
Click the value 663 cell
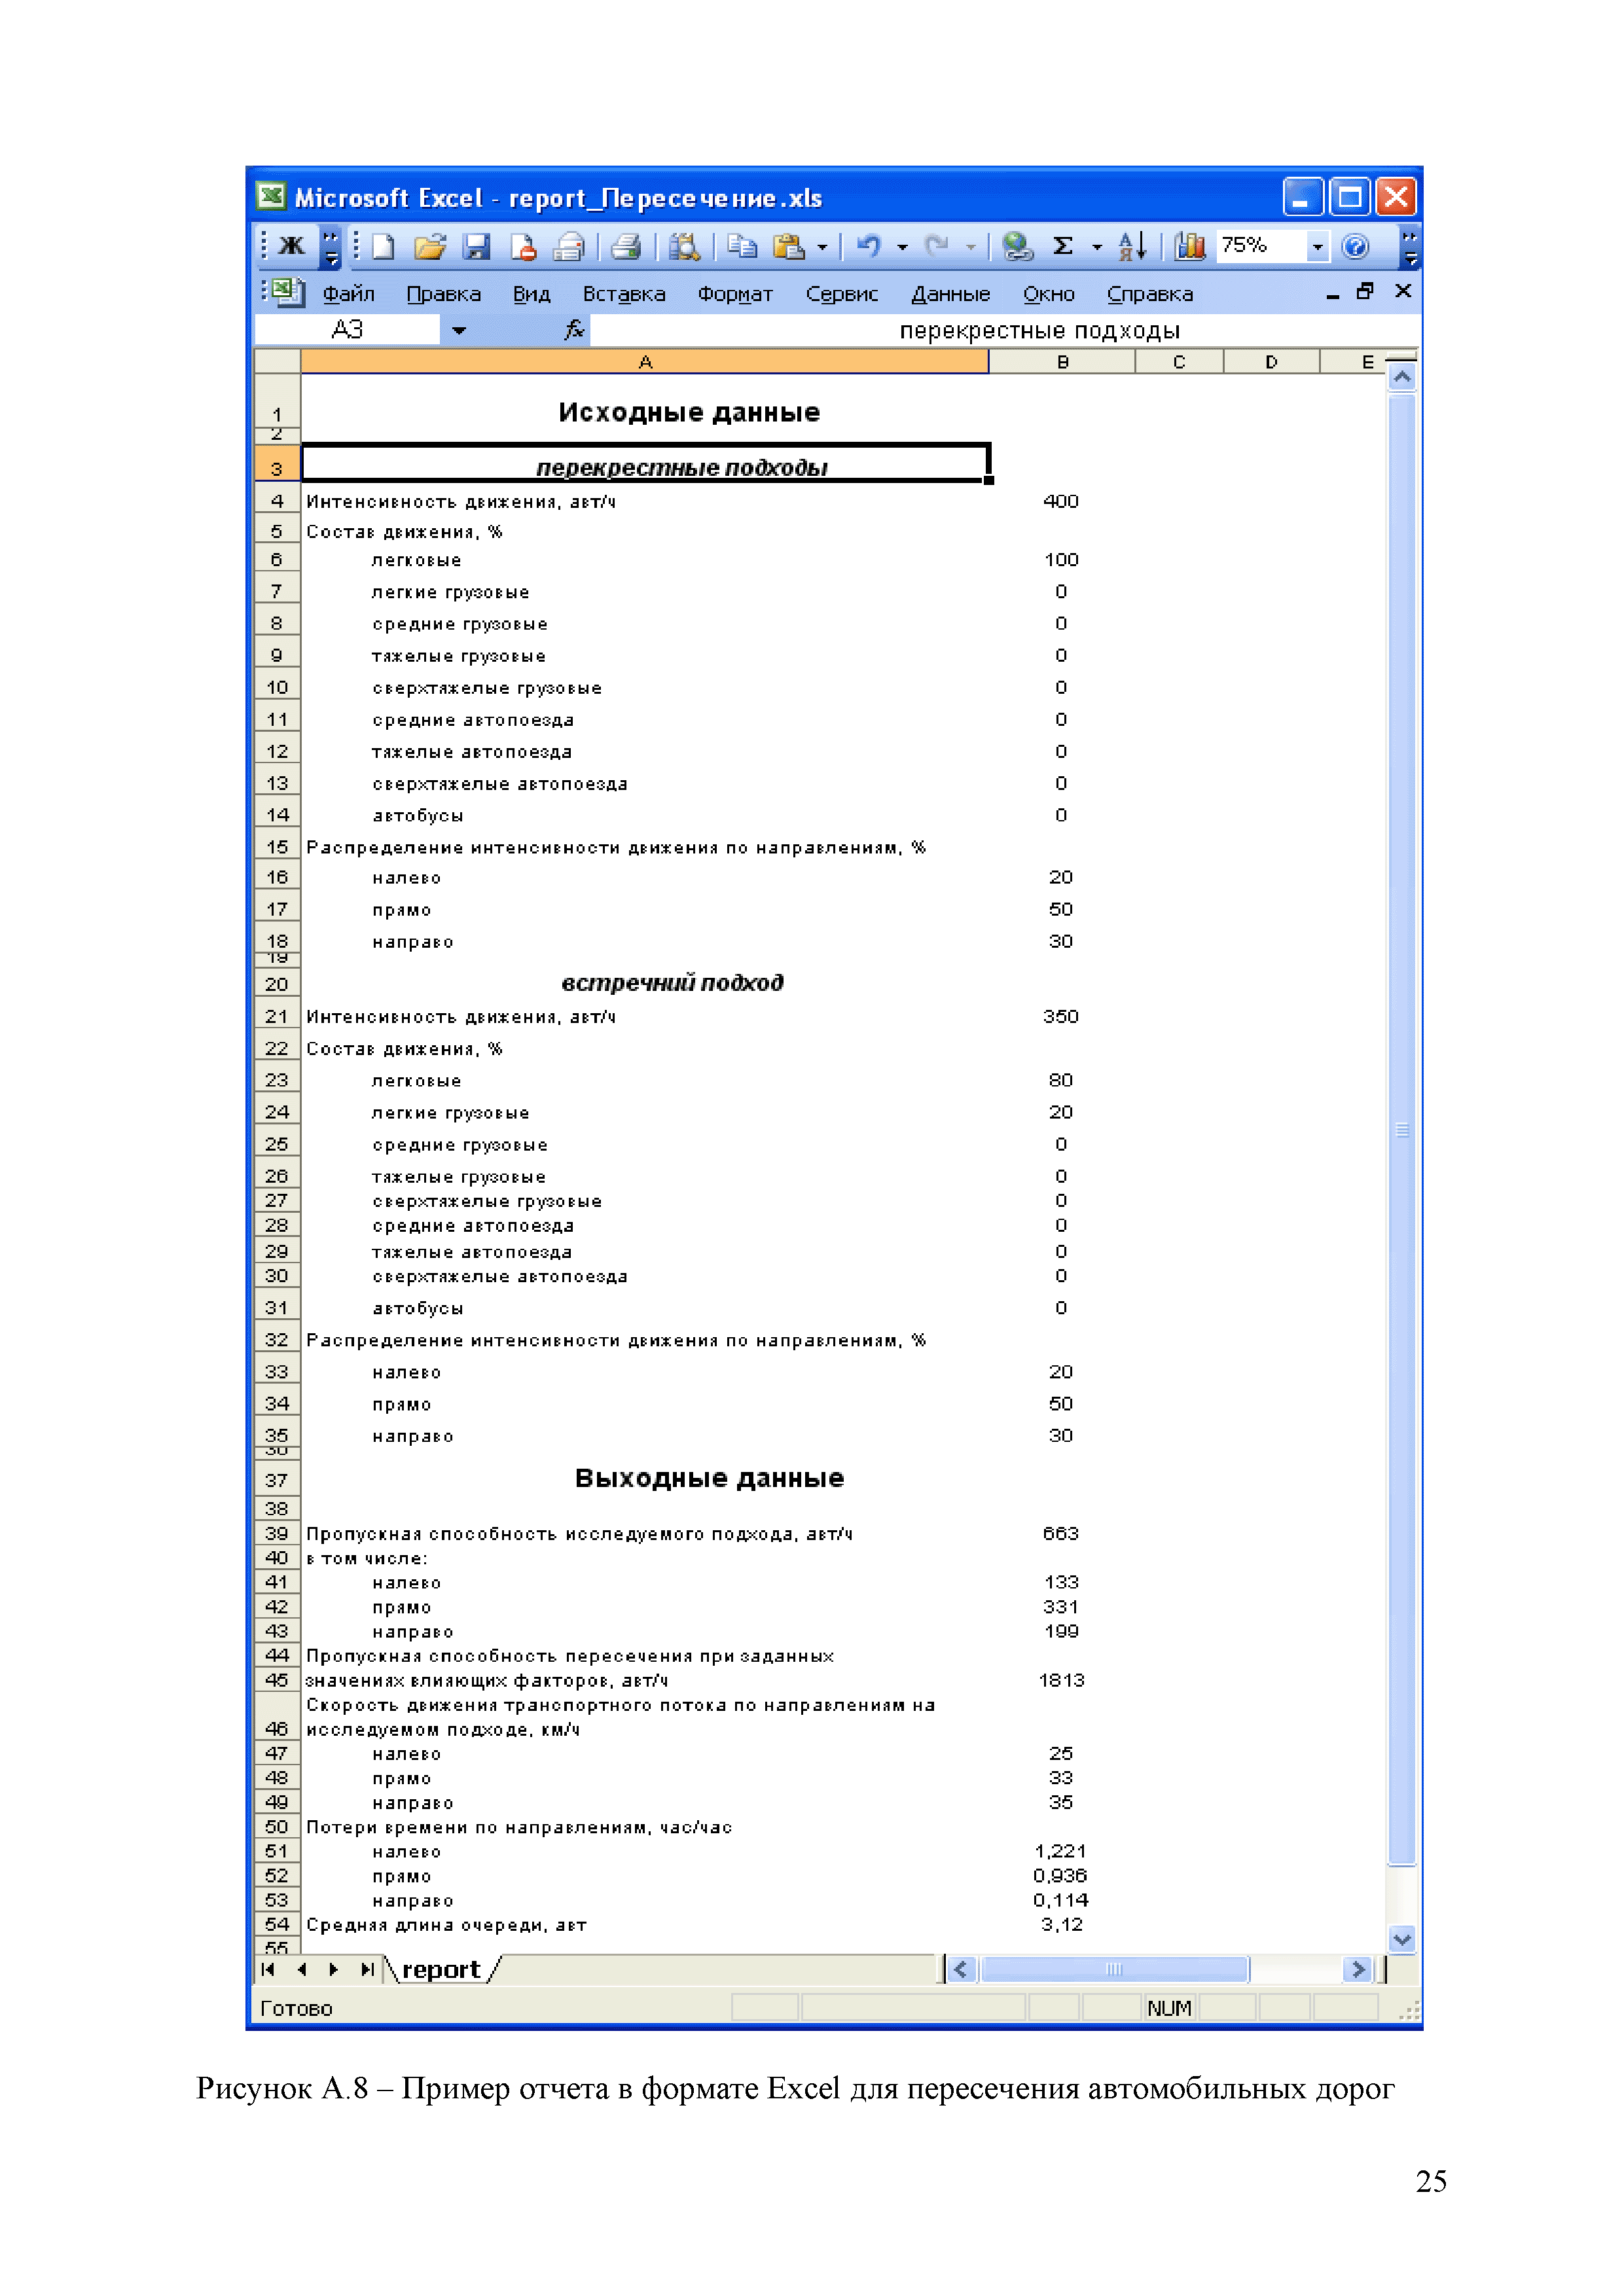coord(1062,1534)
